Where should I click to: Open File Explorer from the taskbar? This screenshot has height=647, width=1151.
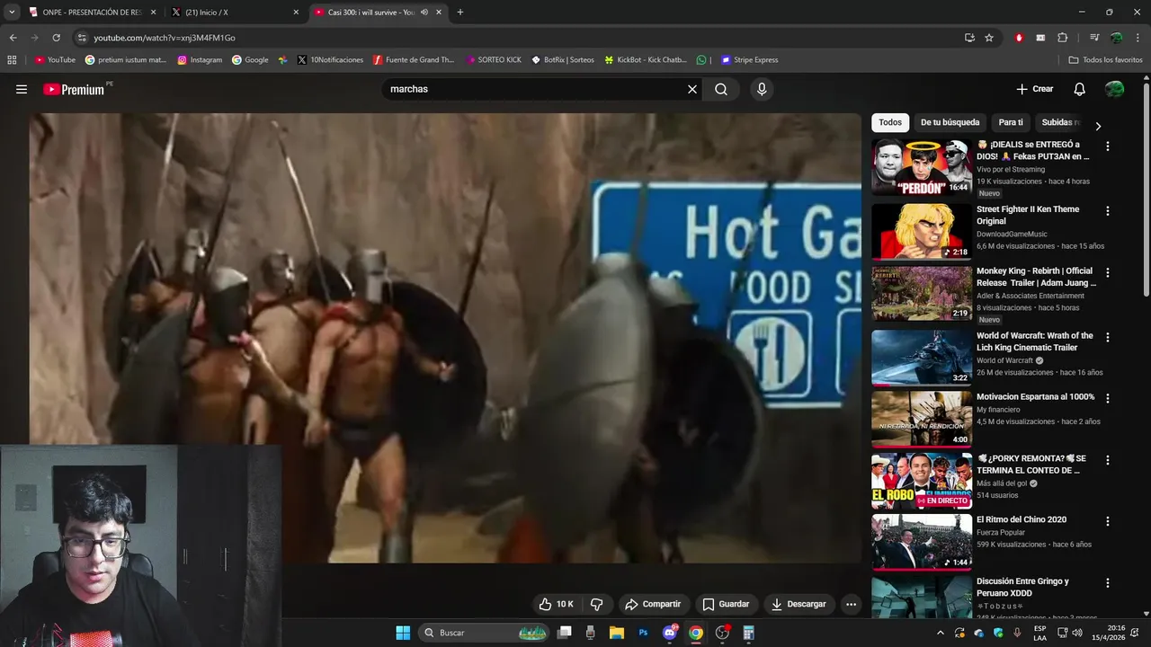tap(617, 633)
